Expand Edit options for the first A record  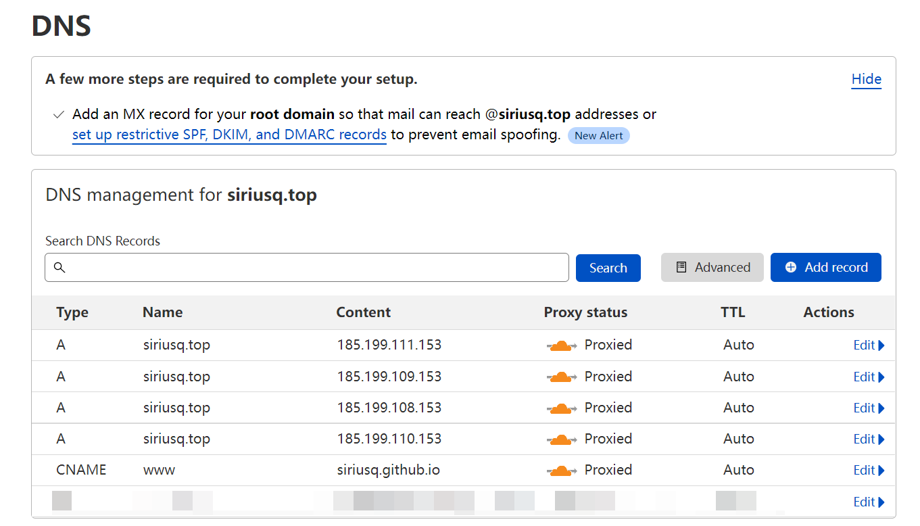(869, 345)
